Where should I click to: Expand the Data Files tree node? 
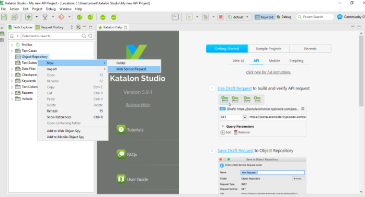12,69
